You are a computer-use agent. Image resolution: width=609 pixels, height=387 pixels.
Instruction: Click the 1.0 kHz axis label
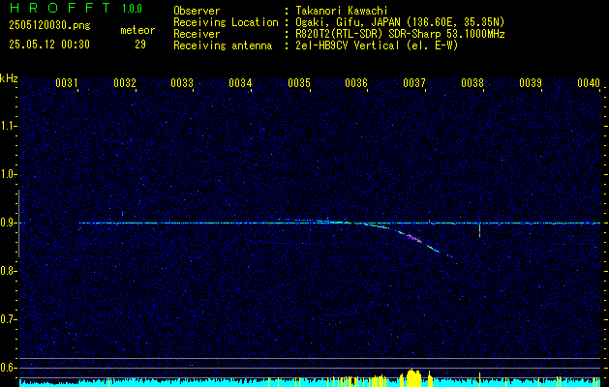click(x=8, y=174)
